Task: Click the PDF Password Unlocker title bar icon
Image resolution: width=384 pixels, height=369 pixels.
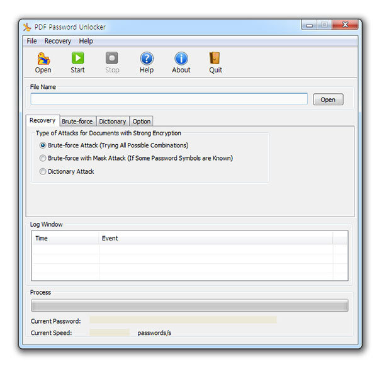Action: pyautogui.click(x=27, y=27)
